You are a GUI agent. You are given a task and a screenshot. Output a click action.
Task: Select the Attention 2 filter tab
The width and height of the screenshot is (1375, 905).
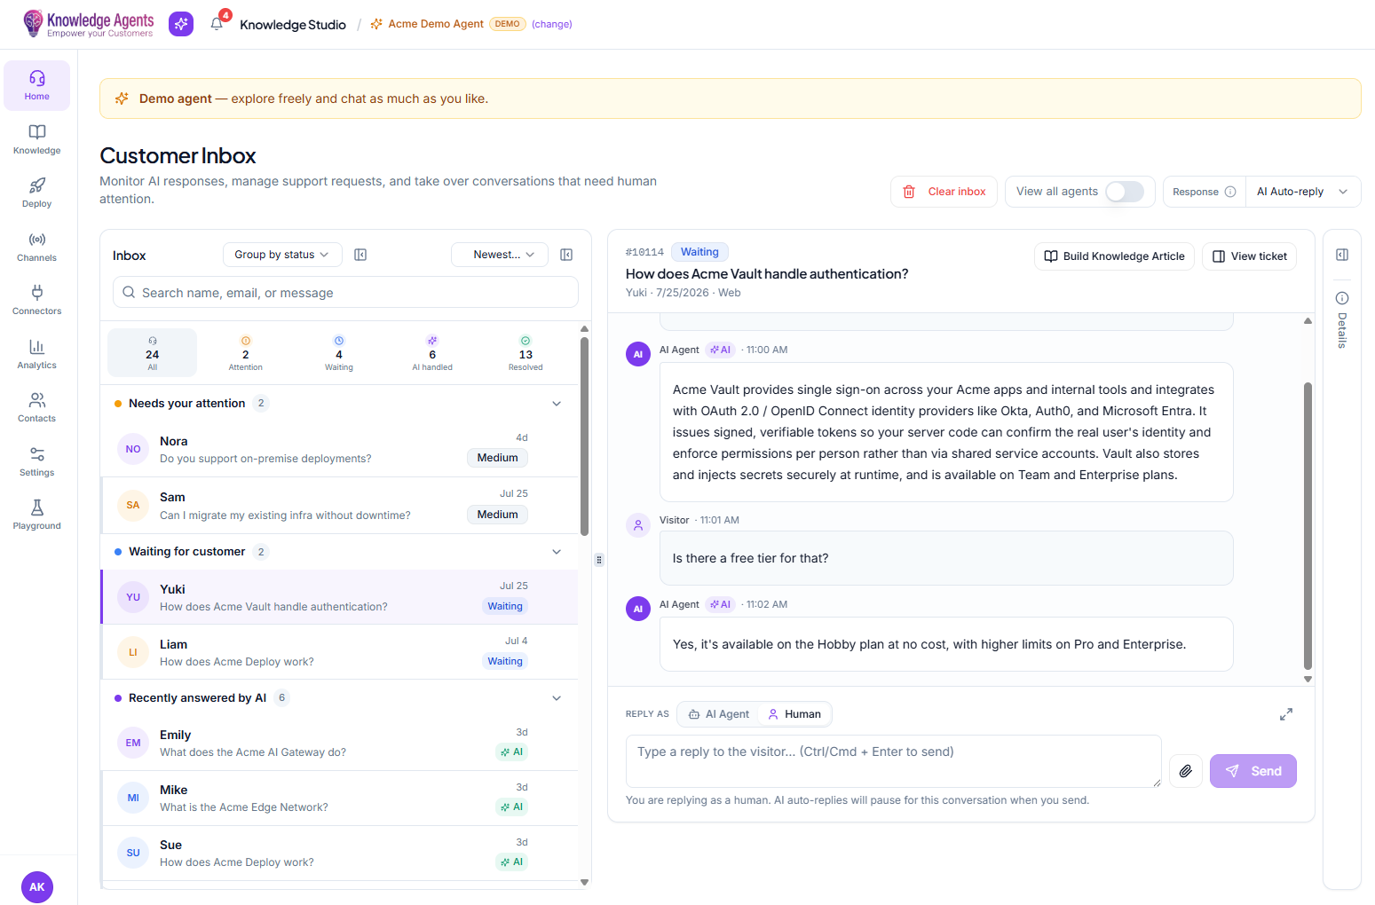click(246, 353)
